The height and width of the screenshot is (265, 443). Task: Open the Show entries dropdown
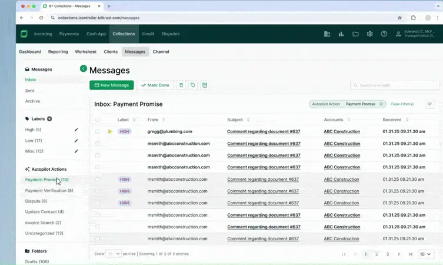point(114,254)
